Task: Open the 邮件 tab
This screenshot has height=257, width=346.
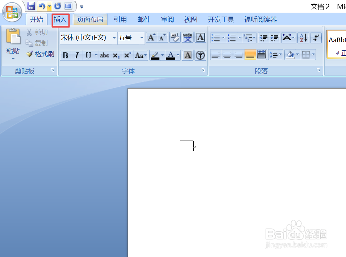Action: 143,20
